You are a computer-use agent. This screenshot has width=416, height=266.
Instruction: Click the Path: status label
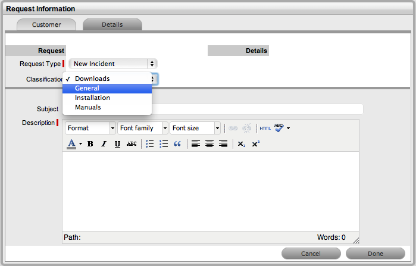72,237
